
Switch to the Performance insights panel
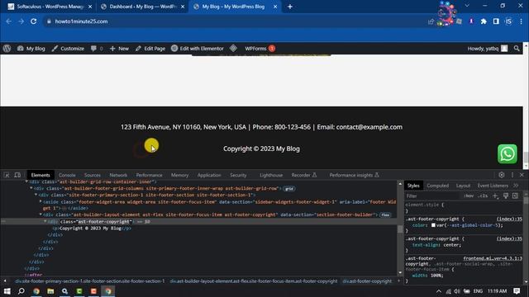tap(355, 175)
